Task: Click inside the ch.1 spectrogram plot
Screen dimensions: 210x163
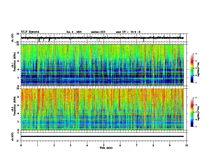Action: 102,65
